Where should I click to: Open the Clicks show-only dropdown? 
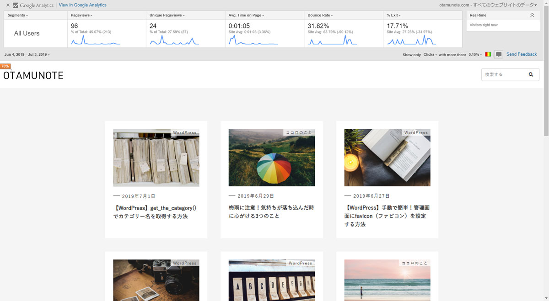430,54
